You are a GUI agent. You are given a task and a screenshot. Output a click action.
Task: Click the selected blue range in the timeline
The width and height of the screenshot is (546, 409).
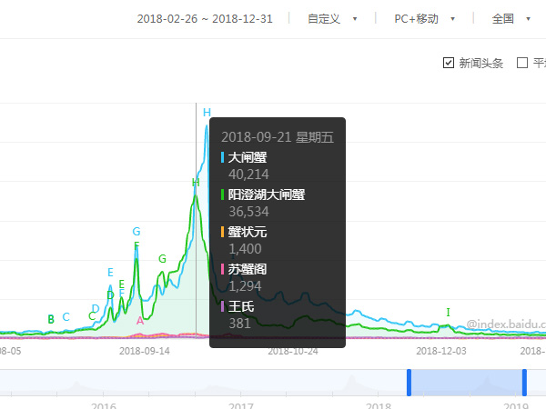pyautogui.click(x=467, y=383)
